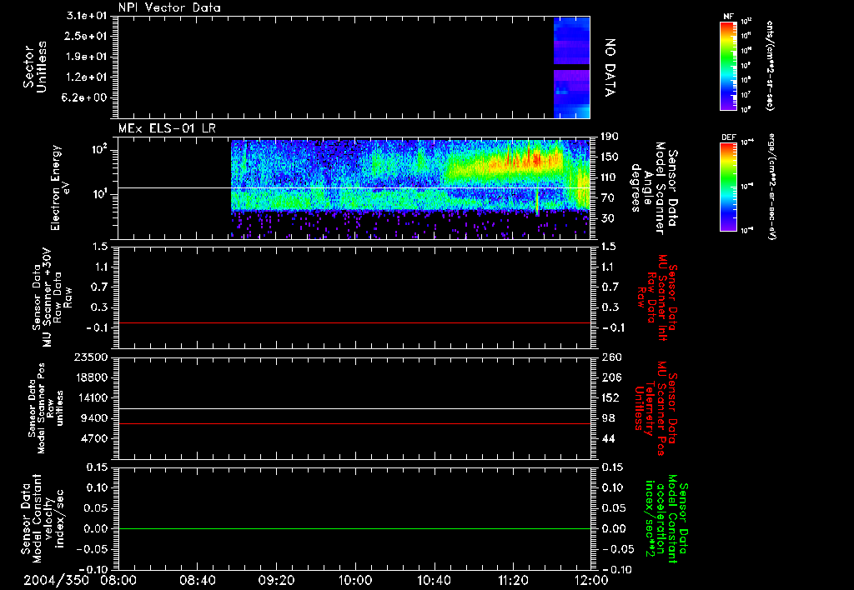Click the NF flux color bar
This screenshot has width=854, height=590.
click(x=729, y=65)
